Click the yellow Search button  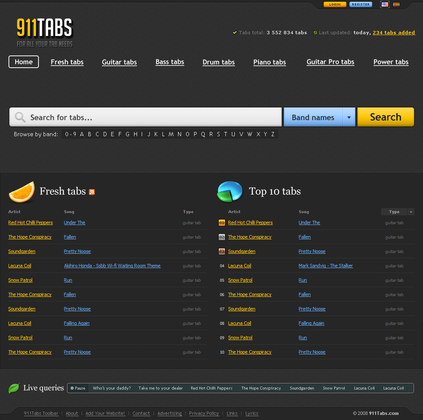[386, 117]
